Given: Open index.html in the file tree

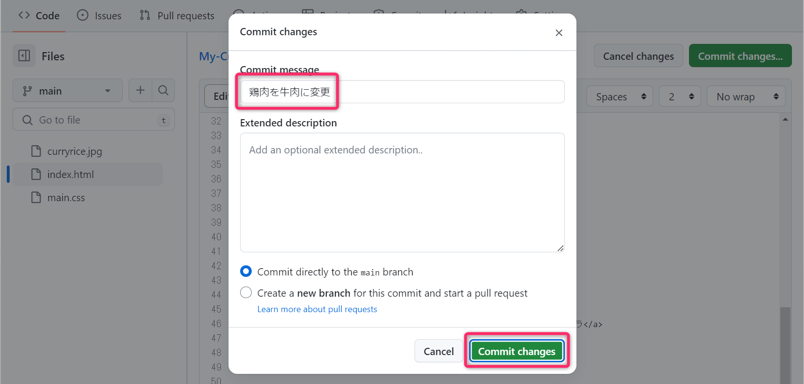Looking at the screenshot, I should tap(71, 175).
